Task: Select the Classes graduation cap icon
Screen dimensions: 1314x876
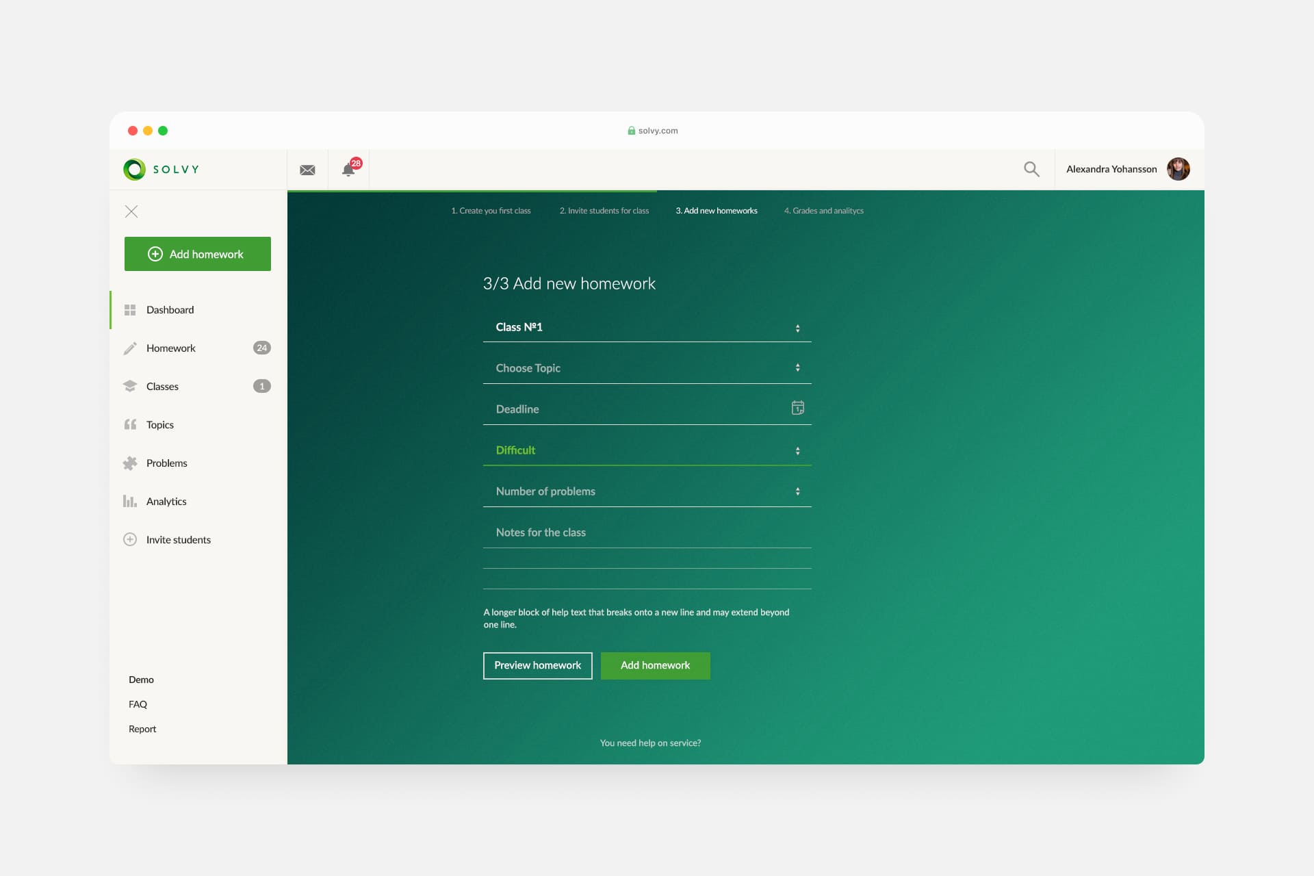Action: point(130,386)
